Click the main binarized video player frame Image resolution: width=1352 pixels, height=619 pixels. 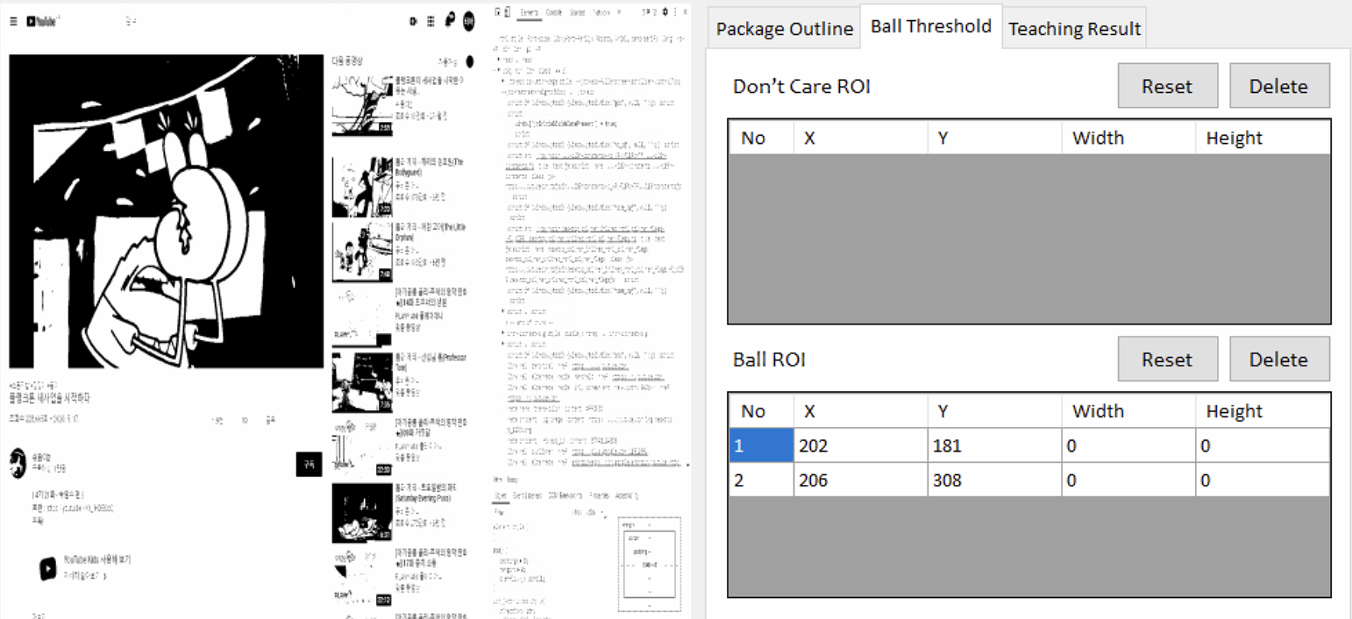click(166, 211)
